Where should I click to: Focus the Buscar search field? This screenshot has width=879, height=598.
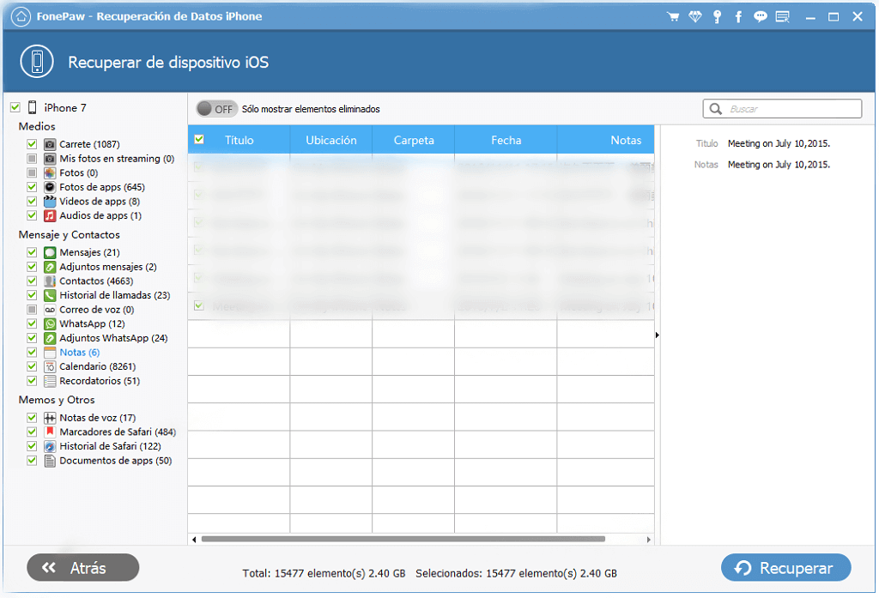pos(783,109)
